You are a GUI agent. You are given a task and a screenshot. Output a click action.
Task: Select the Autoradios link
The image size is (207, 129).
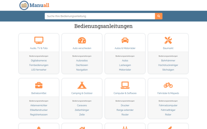(x=82, y=61)
